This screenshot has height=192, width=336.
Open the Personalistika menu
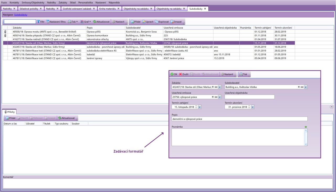point(85,2)
